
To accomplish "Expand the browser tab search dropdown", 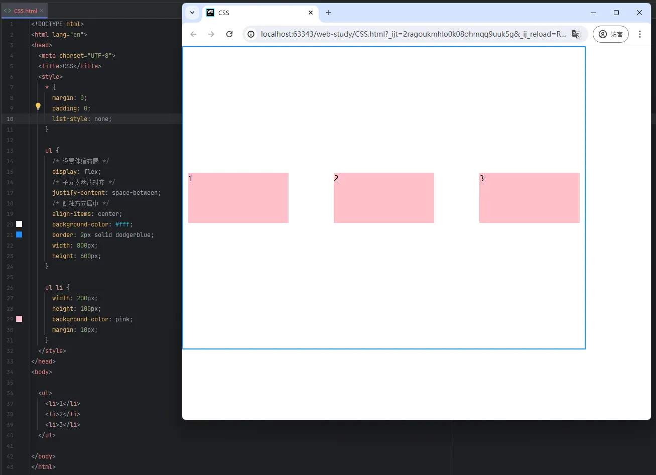I will coord(192,13).
